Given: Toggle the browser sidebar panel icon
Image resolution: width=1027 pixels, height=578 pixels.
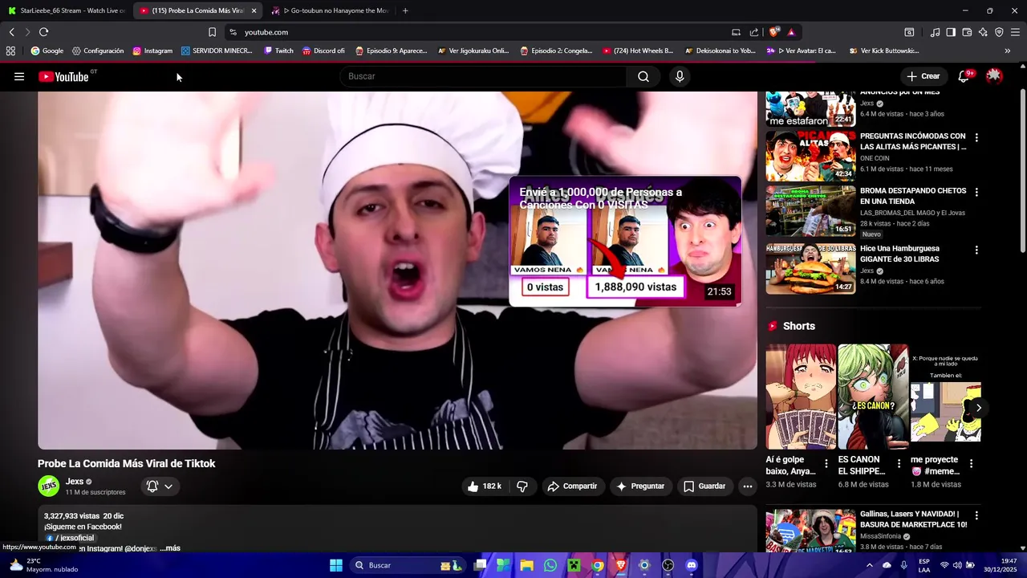Looking at the screenshot, I should [x=951, y=32].
